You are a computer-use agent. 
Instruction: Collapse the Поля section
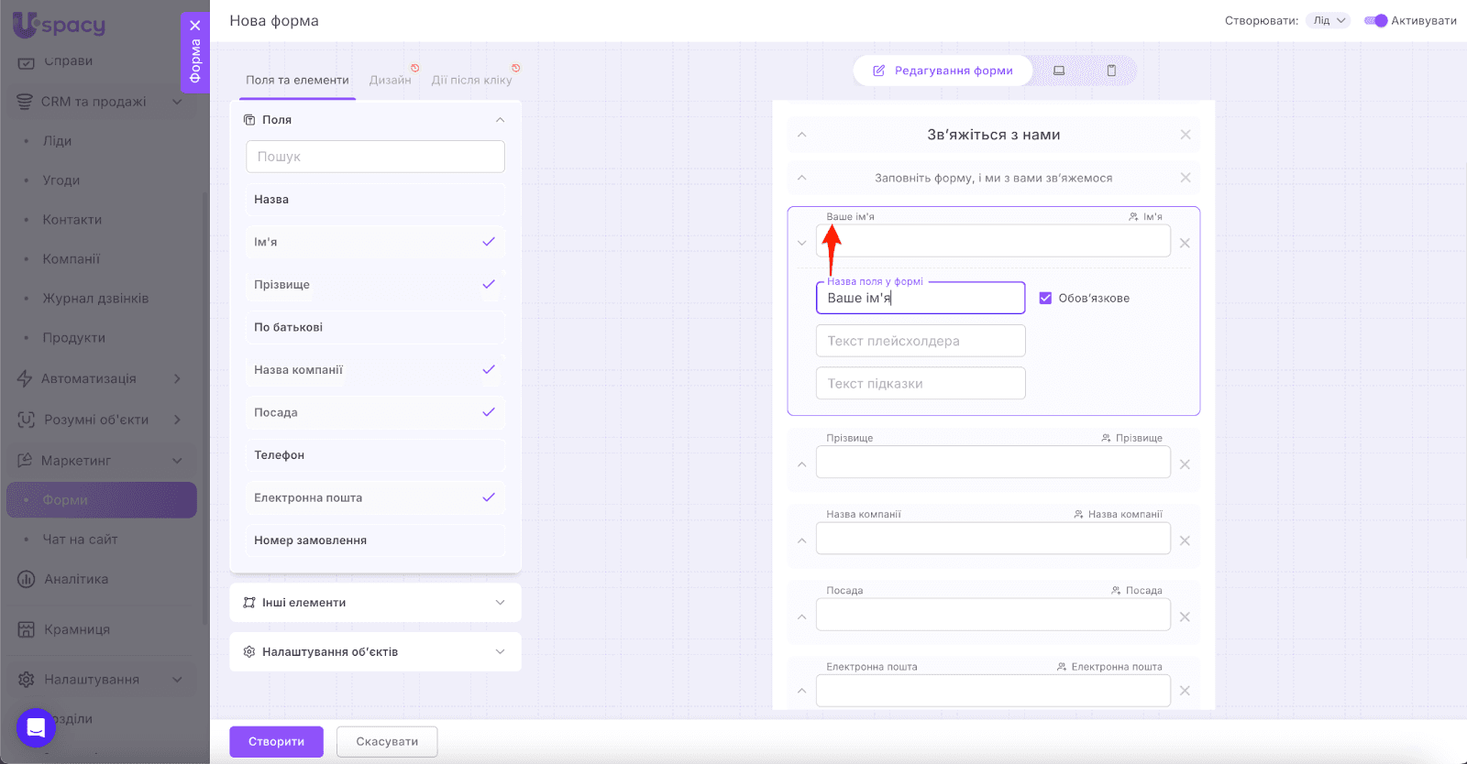coord(500,120)
